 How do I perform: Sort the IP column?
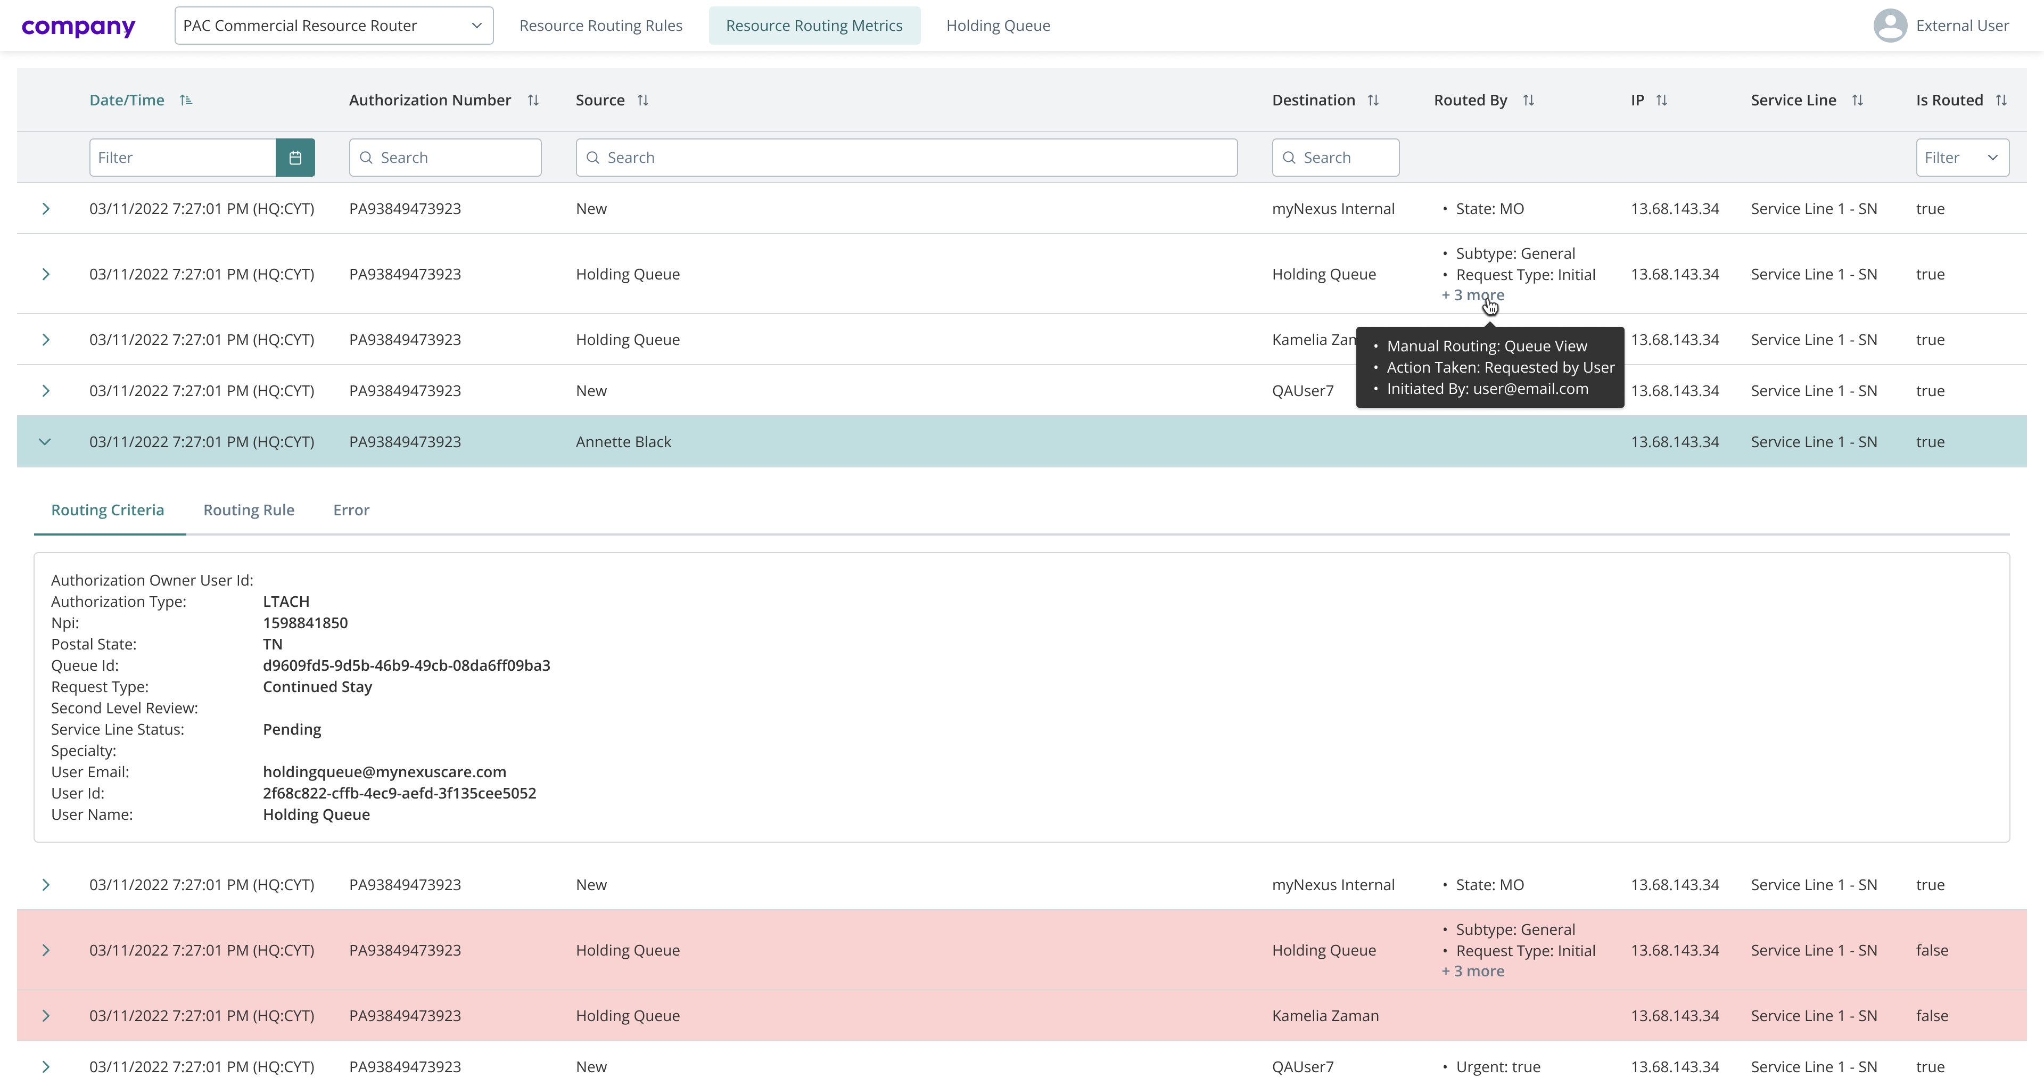pyautogui.click(x=1661, y=100)
